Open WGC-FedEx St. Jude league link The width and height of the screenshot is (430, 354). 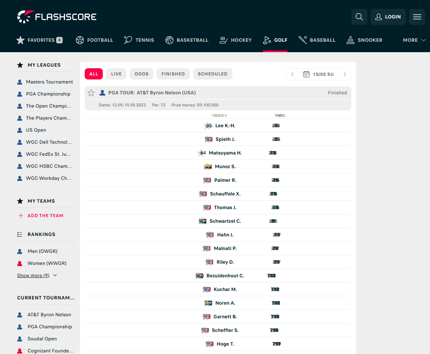point(48,155)
